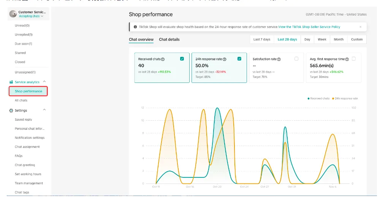Image resolution: width=380 pixels, height=199 pixels.
Task: Enable the Satisfaction rate checkbox
Action: 296,59
